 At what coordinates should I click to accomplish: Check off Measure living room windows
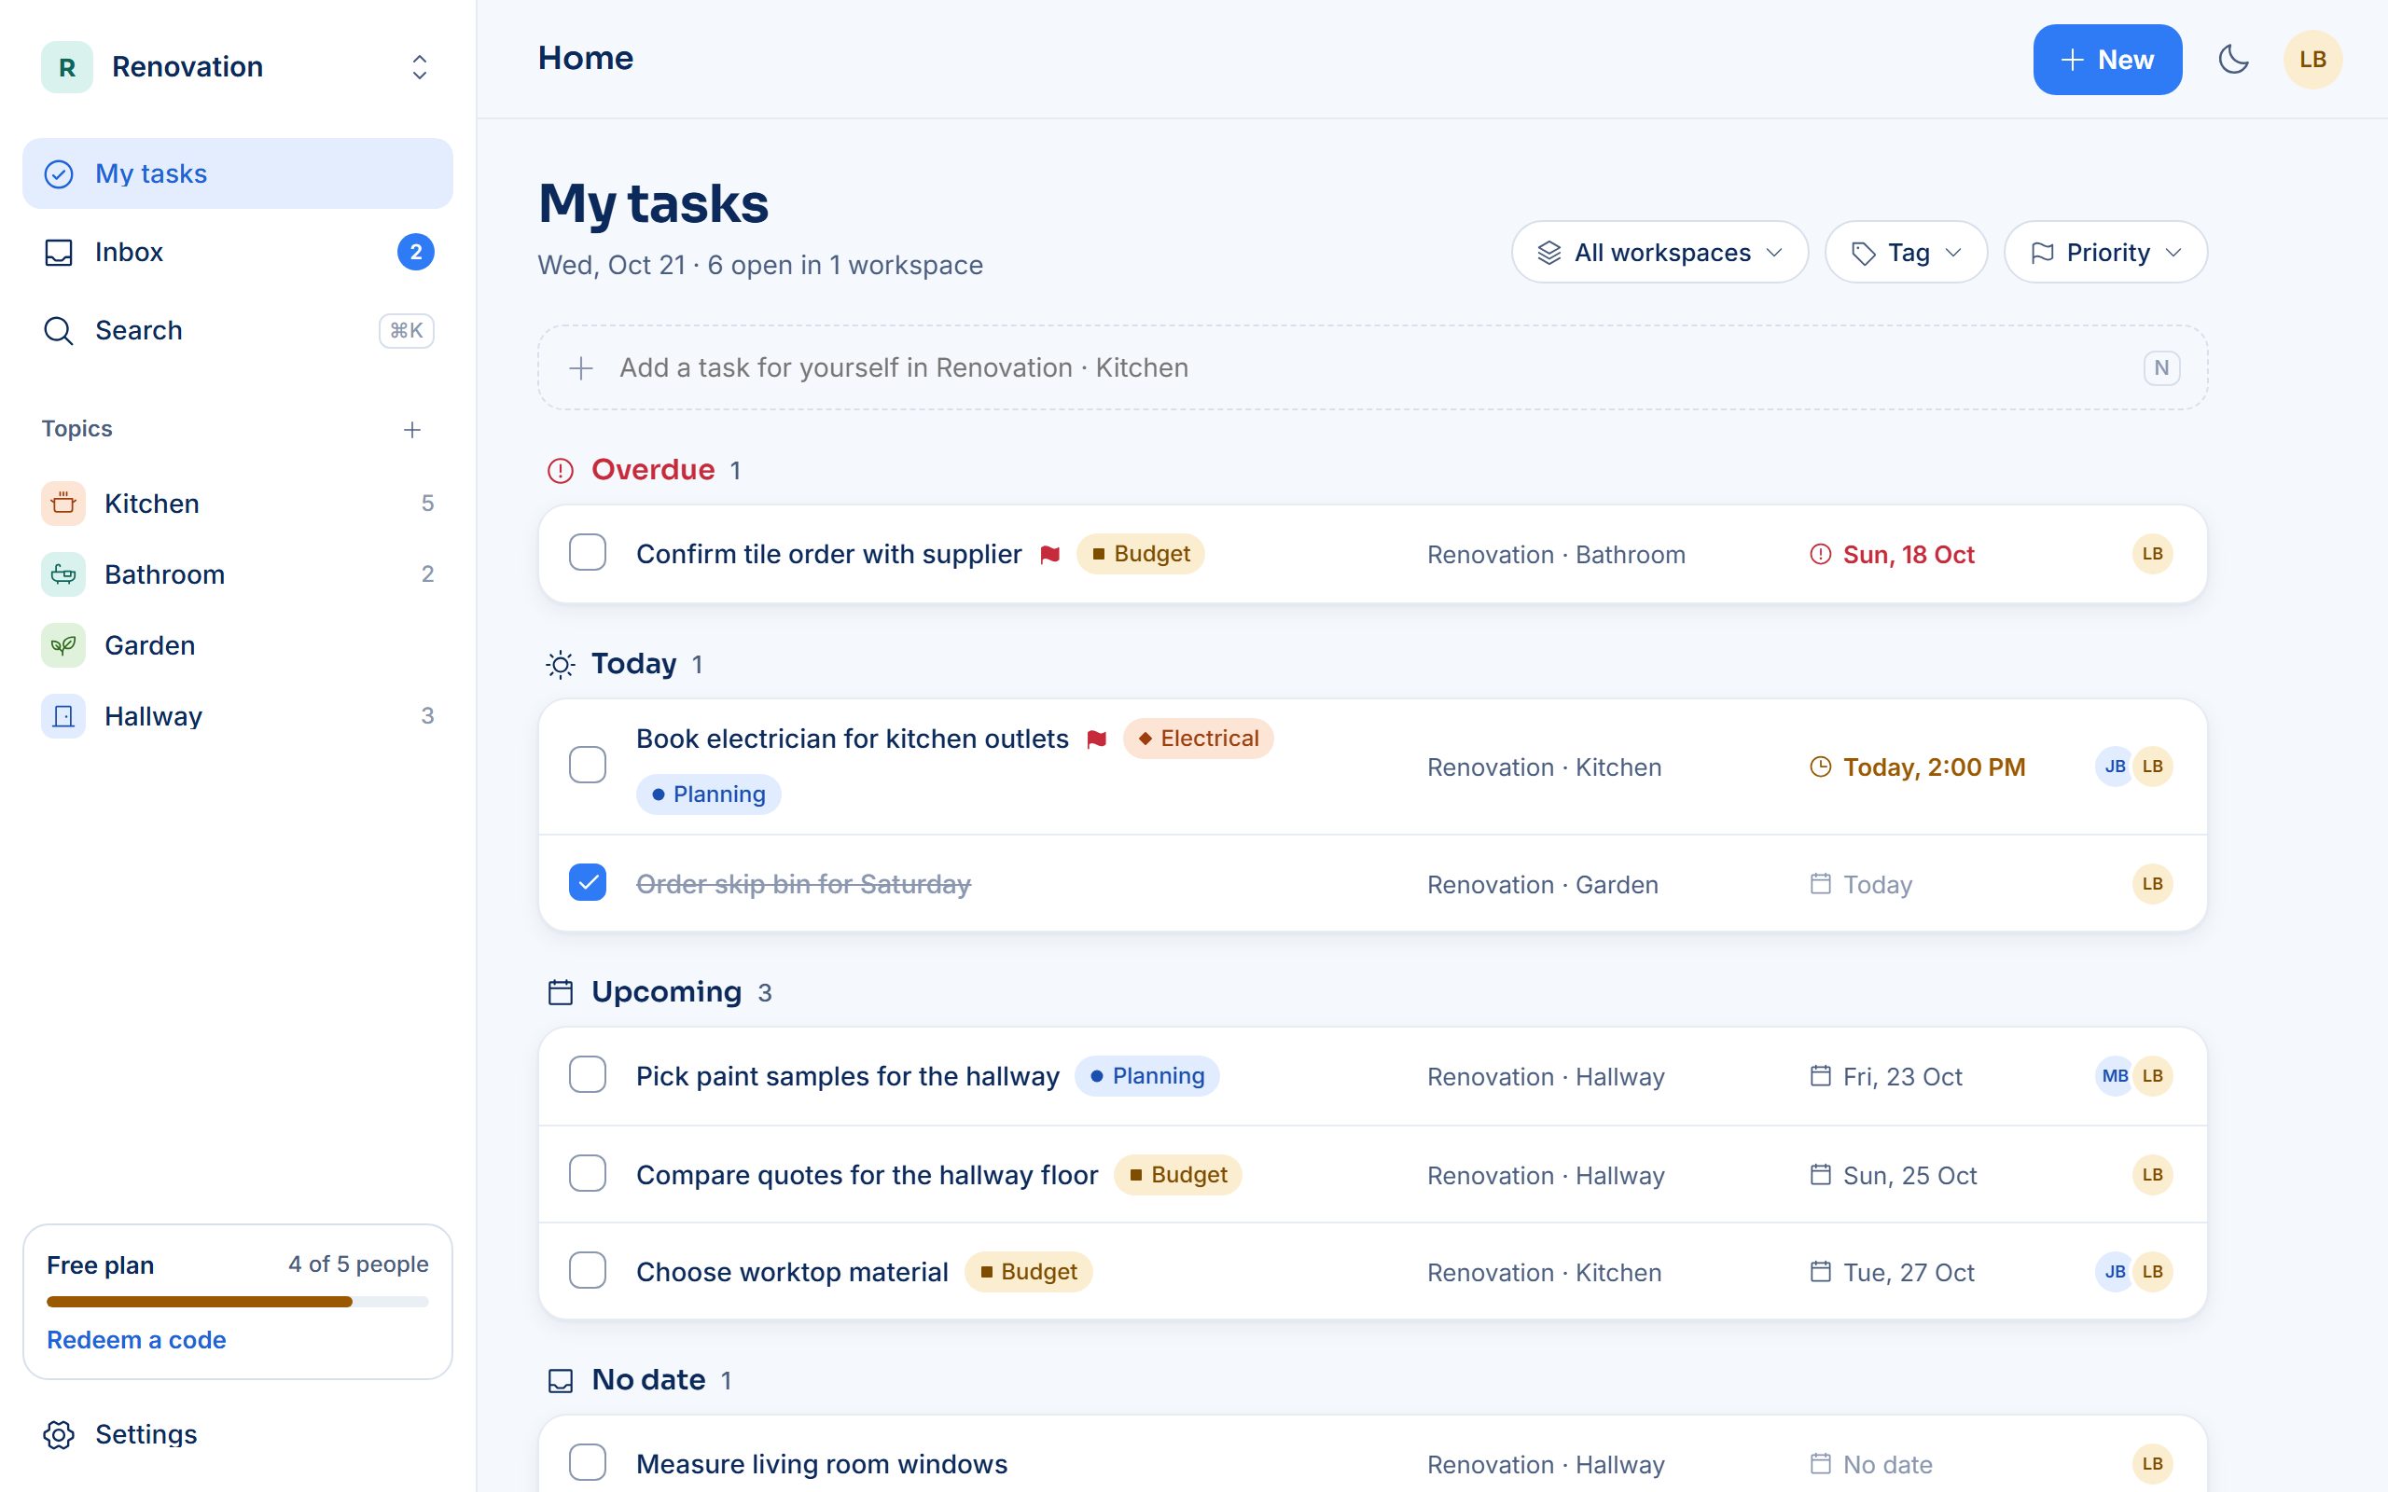point(587,1462)
